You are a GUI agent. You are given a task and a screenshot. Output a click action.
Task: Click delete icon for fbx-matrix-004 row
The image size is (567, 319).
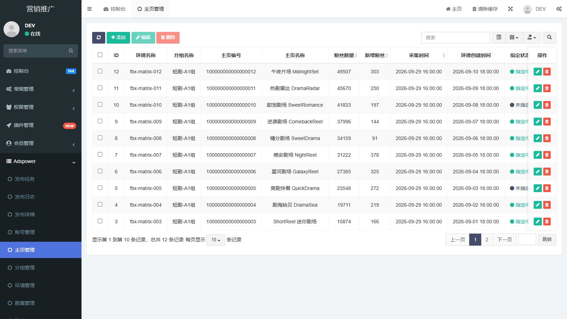pos(547,205)
